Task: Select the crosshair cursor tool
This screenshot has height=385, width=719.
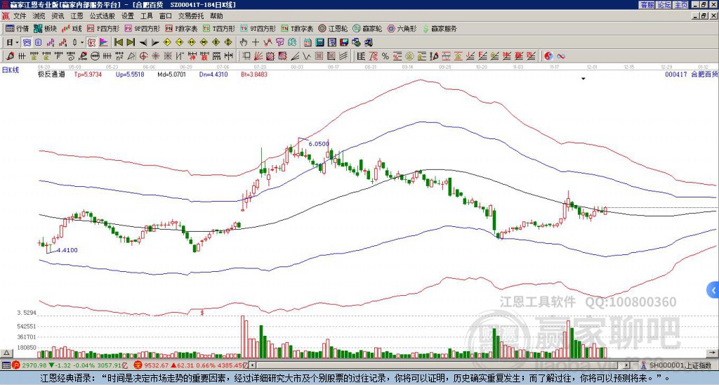Action: tap(256, 43)
